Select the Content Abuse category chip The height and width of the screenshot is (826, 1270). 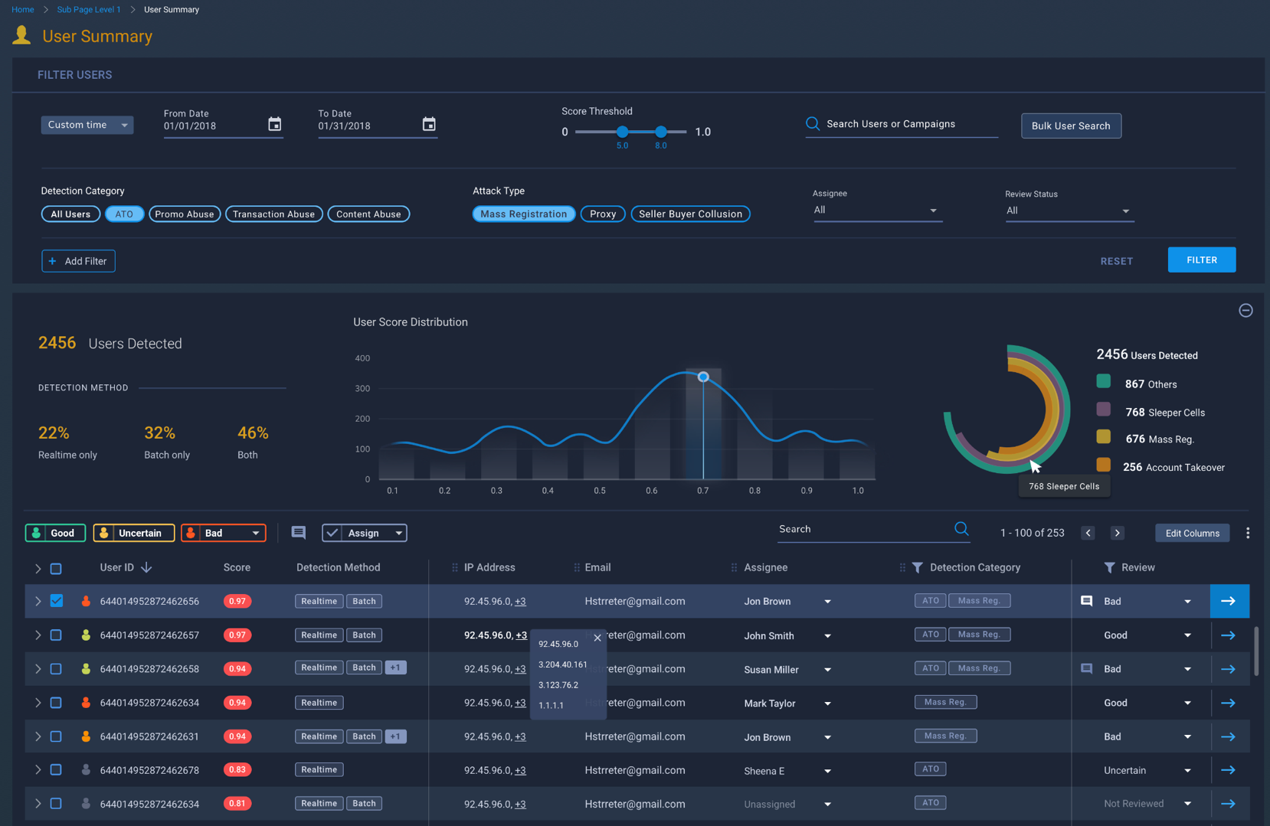(x=368, y=214)
